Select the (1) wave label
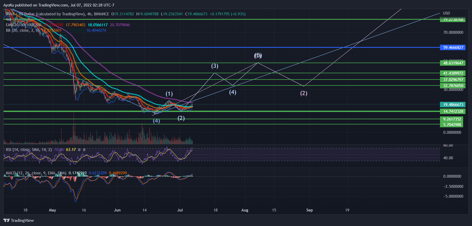The height and width of the screenshot is (226, 472). (169, 94)
